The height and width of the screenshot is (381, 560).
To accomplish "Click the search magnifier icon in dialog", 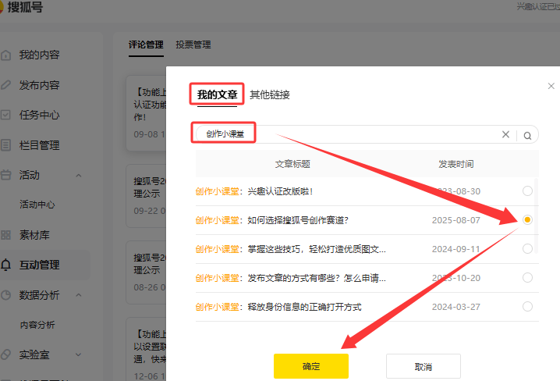I will pos(527,136).
